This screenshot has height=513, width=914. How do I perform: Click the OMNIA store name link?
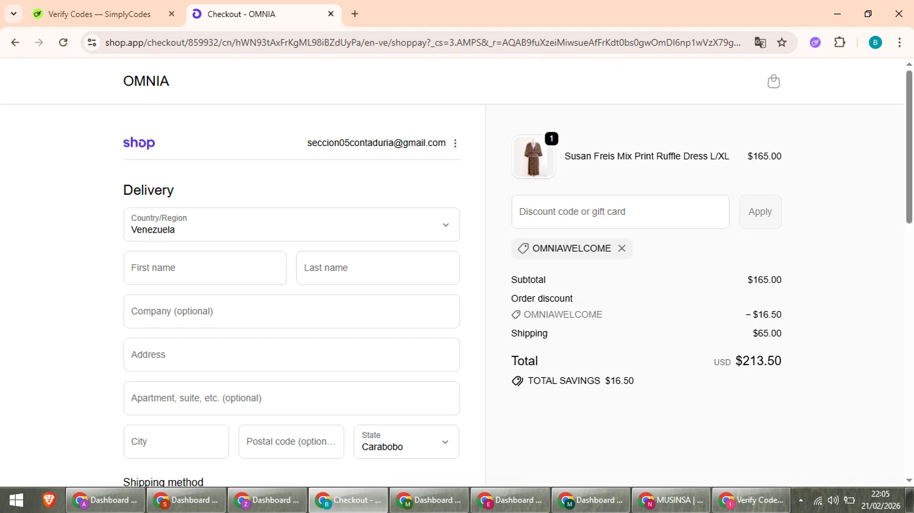tap(146, 81)
